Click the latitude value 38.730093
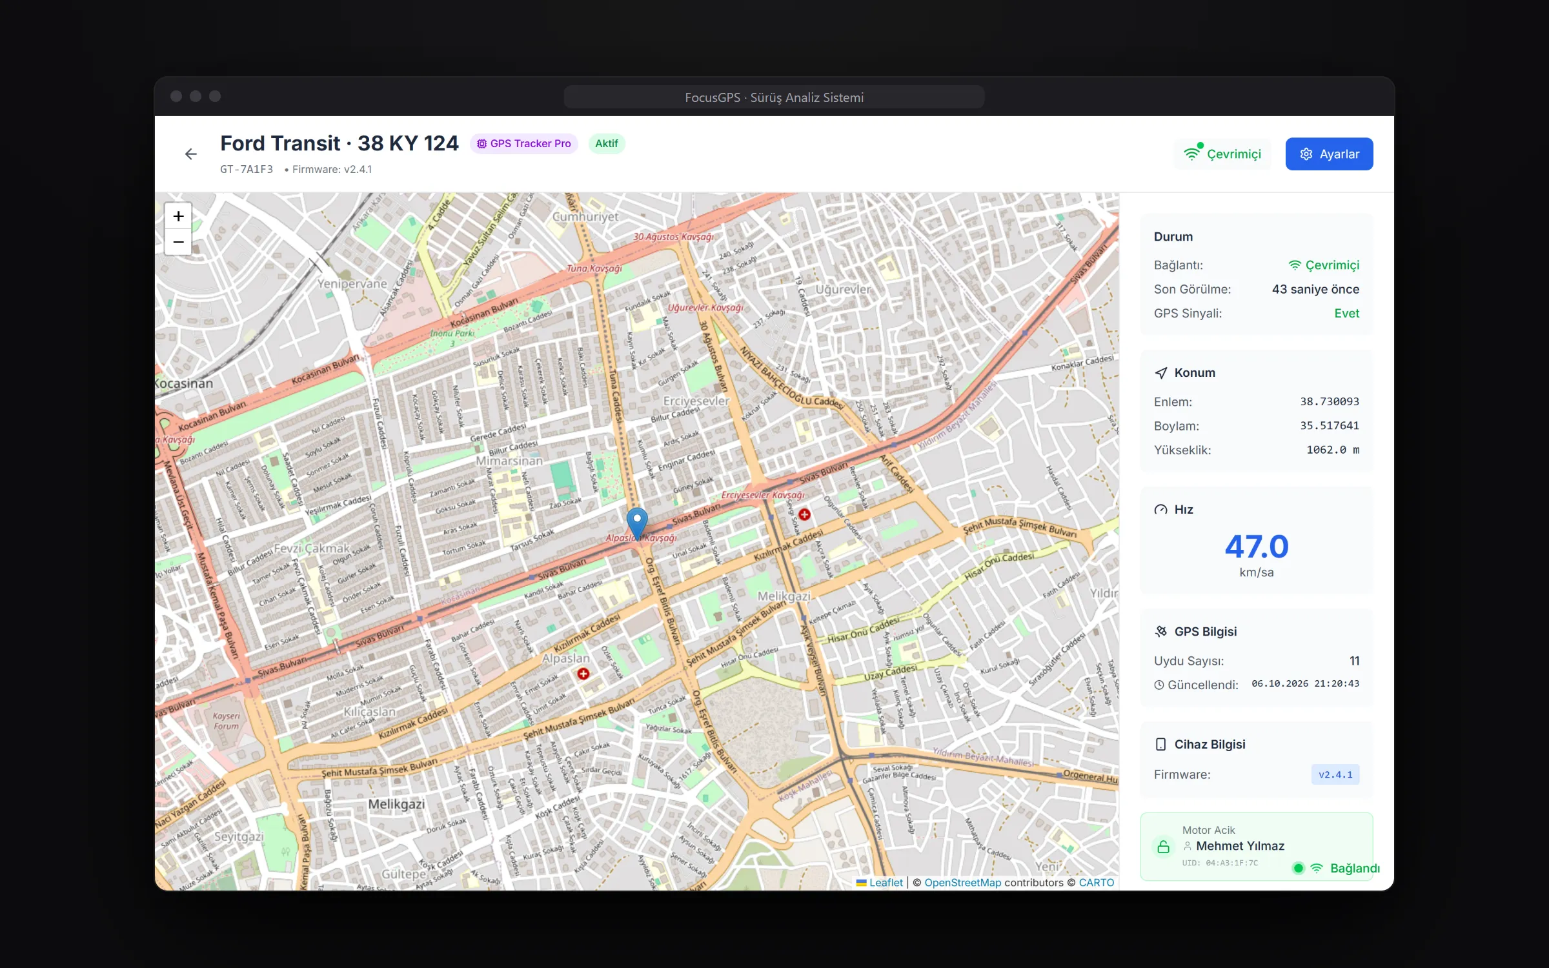 pyautogui.click(x=1329, y=401)
